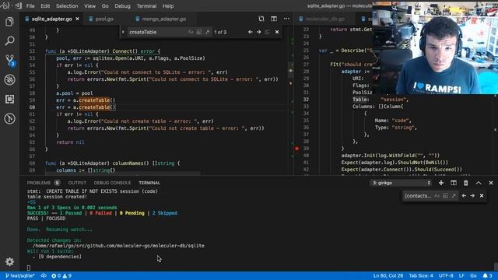Kill terminal with trash icon

(465, 183)
